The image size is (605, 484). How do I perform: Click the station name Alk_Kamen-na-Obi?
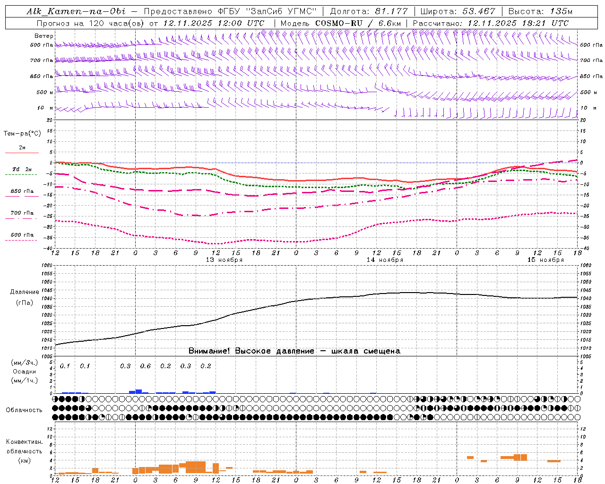pyautogui.click(x=76, y=11)
